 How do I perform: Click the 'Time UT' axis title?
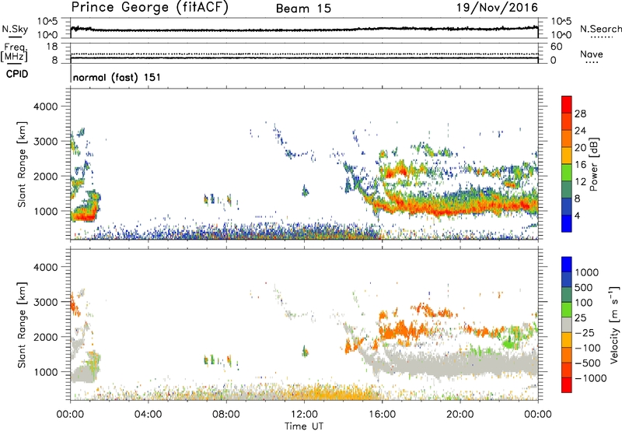pos(304,426)
